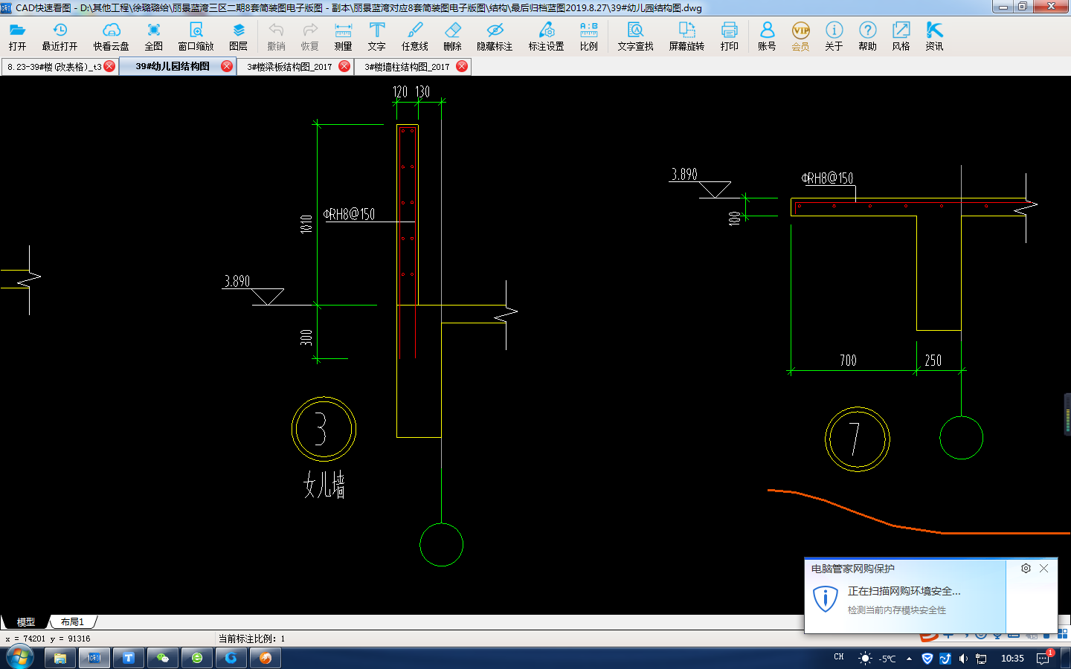
Task: Switch to the 布局1 layout tab
Action: [72, 622]
